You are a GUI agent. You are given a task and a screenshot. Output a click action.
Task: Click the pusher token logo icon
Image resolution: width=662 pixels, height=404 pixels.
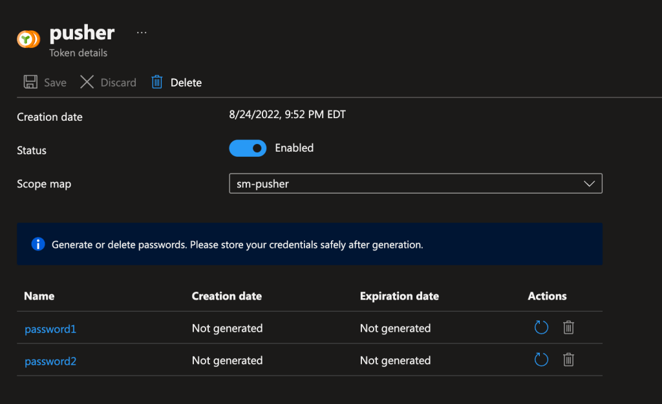click(28, 39)
